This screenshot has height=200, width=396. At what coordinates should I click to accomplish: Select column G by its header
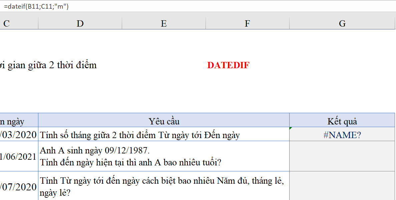tap(342, 23)
